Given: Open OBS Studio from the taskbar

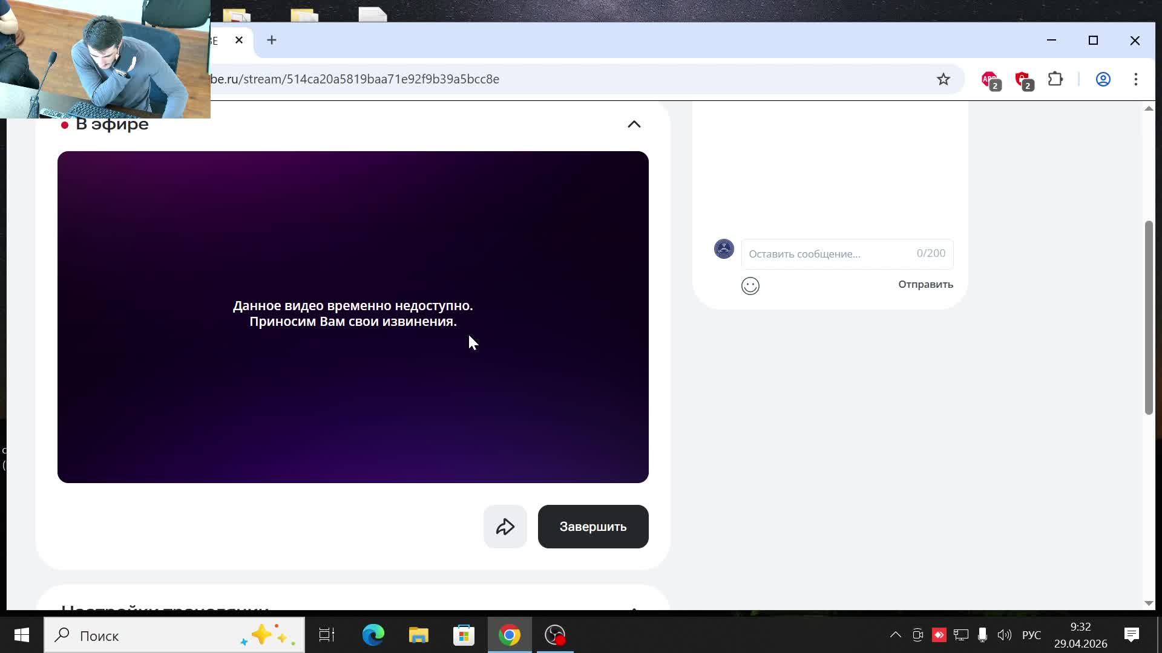Looking at the screenshot, I should (x=555, y=635).
